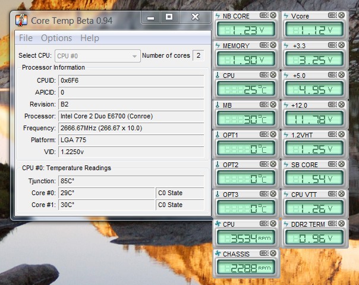Click the Core #0 temperature 29C°
The height and width of the screenshot is (285, 359).
click(x=107, y=193)
